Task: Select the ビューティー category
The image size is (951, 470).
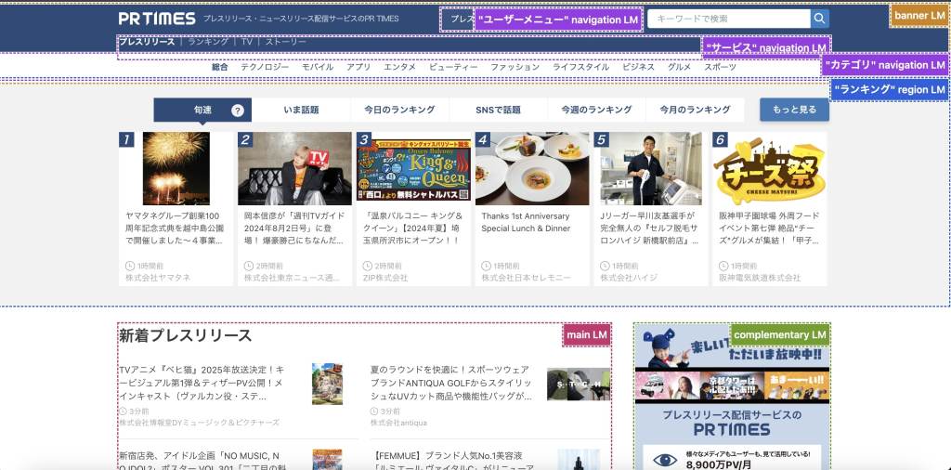Action: click(x=453, y=67)
